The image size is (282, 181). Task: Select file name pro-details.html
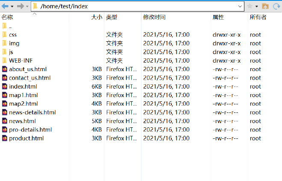click(30, 130)
